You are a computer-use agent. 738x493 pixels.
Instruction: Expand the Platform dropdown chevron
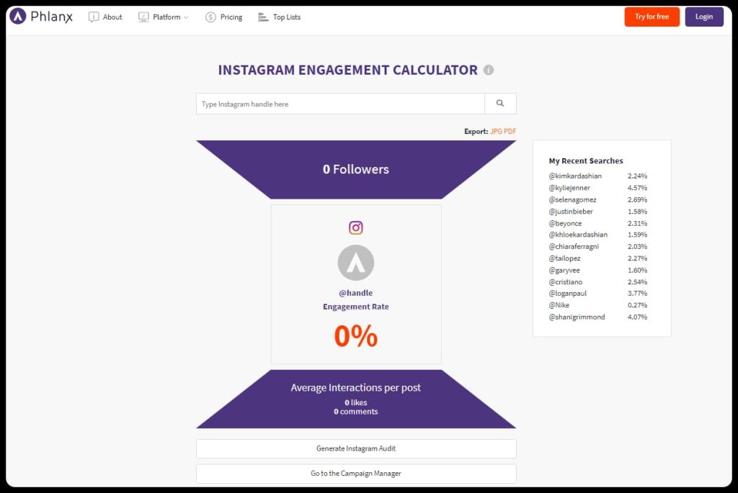pyautogui.click(x=187, y=17)
